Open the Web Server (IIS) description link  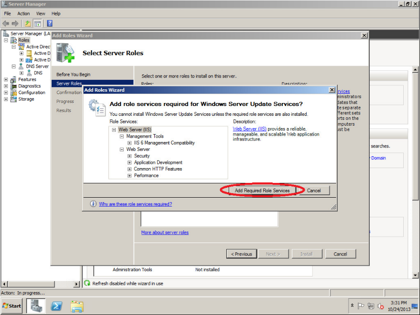[x=249, y=129]
